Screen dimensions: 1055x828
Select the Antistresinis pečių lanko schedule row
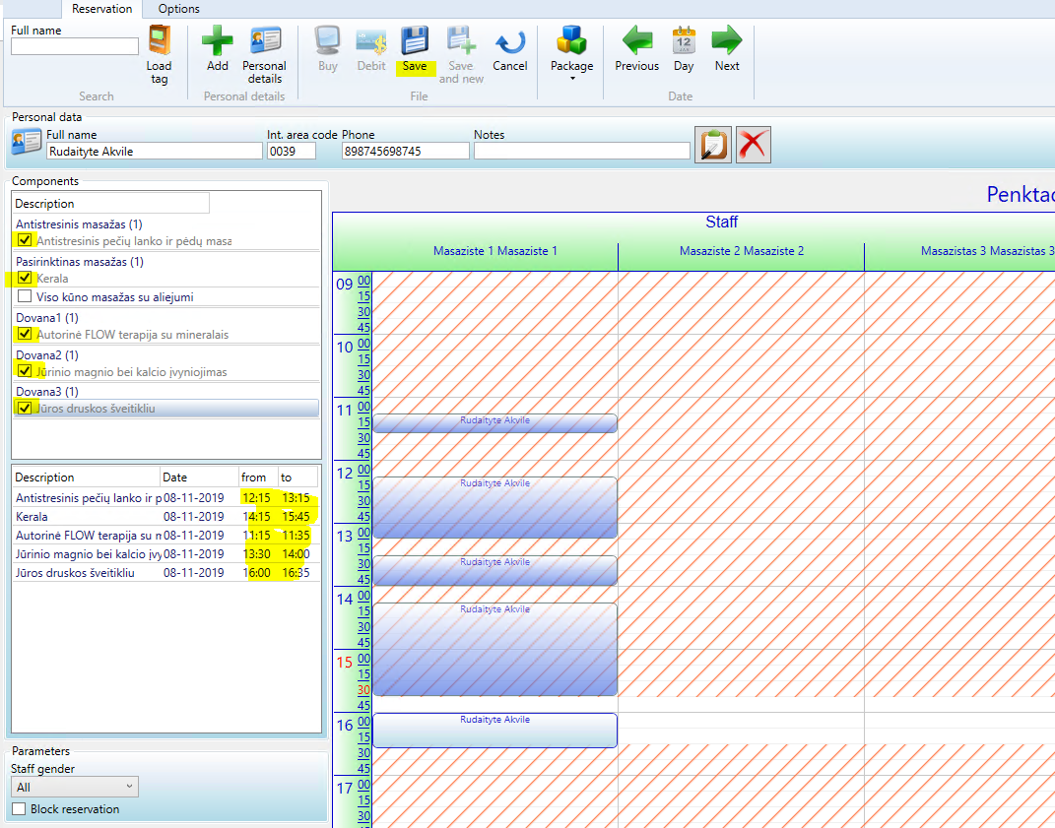coord(166,498)
